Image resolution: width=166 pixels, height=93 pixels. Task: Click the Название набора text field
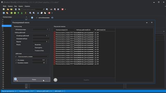(x=41, y=38)
